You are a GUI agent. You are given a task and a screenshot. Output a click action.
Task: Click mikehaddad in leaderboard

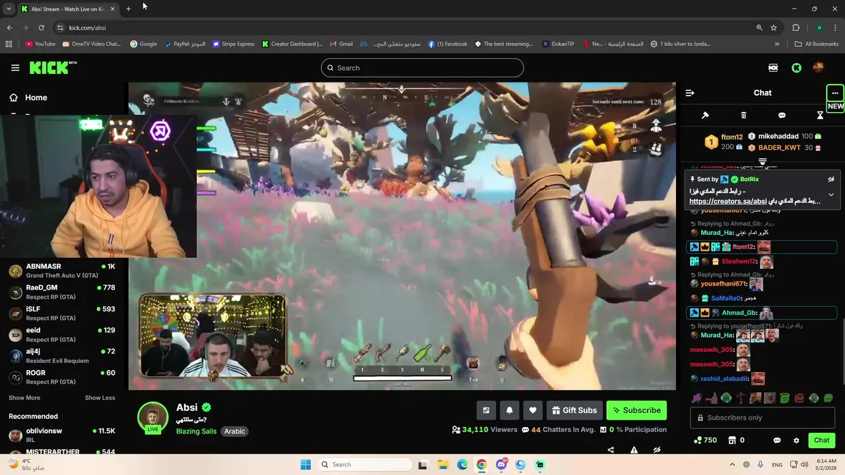click(x=778, y=136)
